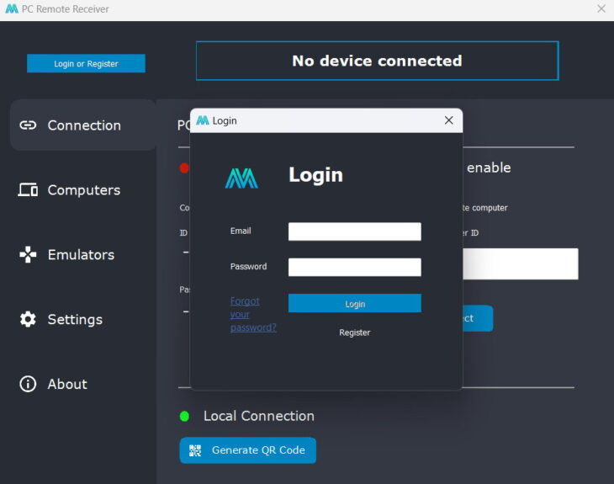Click the PC Remote Receiver title bar logo
This screenshot has width=614, height=484.
pos(12,8)
